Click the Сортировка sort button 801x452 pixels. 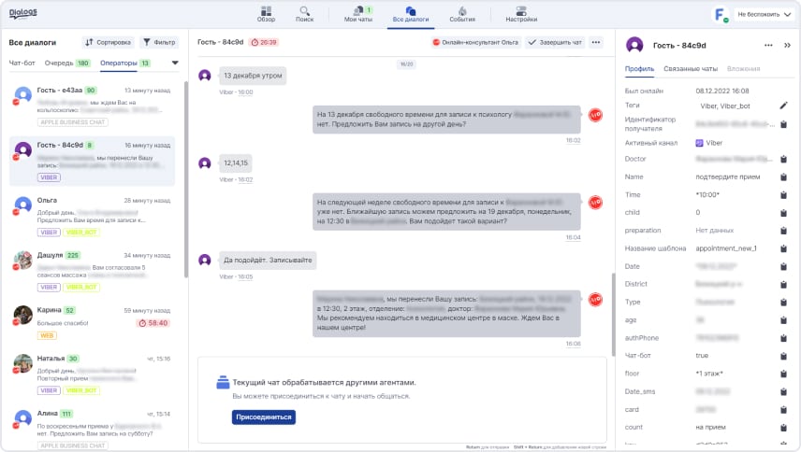pyautogui.click(x=108, y=42)
